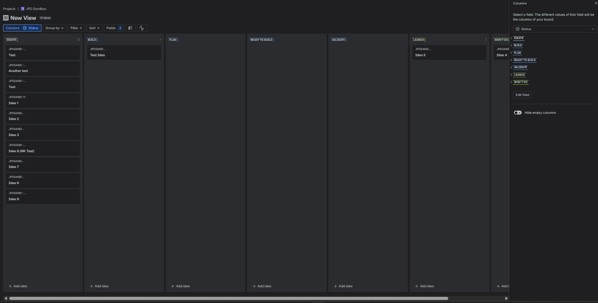Click the BUILD column header on board
This screenshot has width=598, height=303.
[92, 40]
